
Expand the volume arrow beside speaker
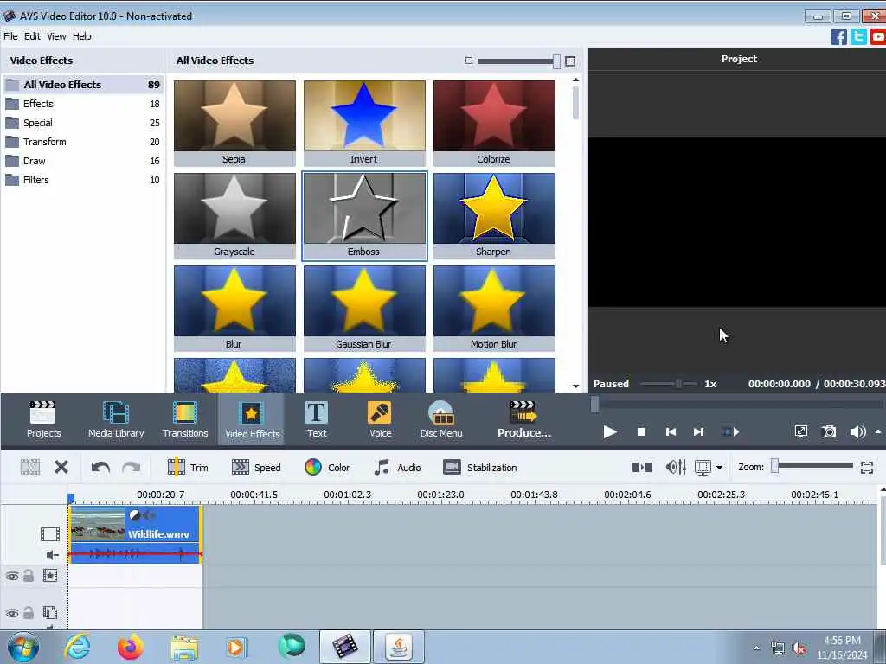(878, 432)
